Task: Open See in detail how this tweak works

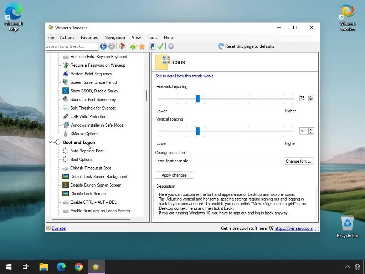Action: pyautogui.click(x=184, y=76)
